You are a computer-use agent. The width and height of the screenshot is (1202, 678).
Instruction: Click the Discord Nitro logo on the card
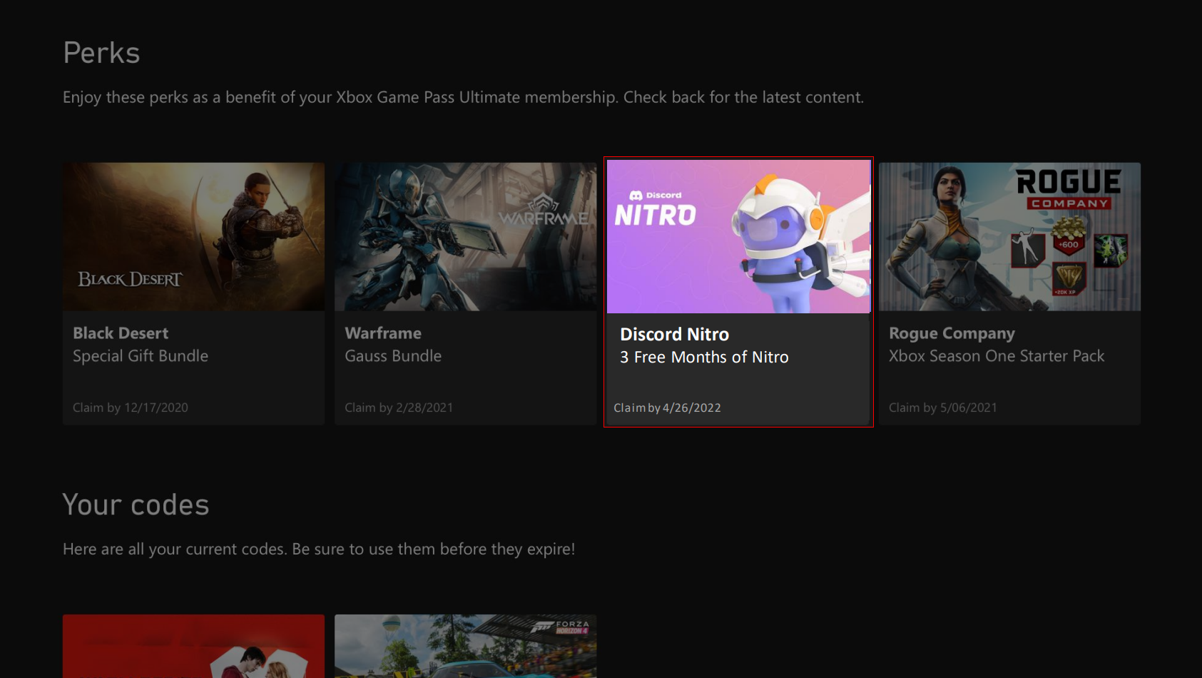(655, 210)
